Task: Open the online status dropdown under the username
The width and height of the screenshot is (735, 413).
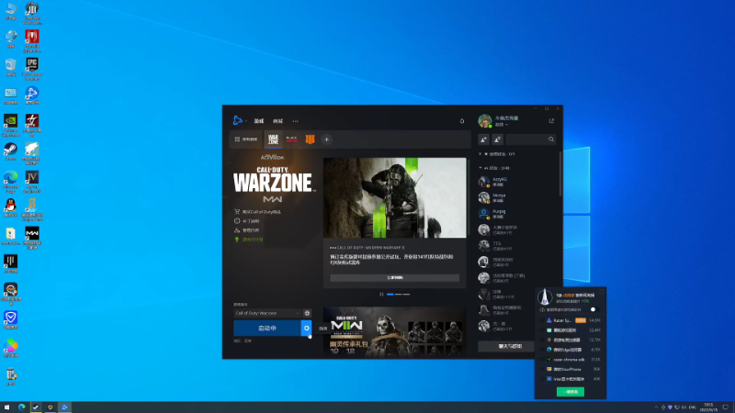Action: tap(502, 125)
